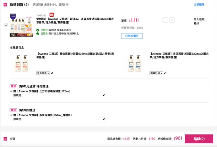Open the 活力果香 scent dropdown
Image resolution: width=217 pixels, height=147 pixels.
click(43, 73)
